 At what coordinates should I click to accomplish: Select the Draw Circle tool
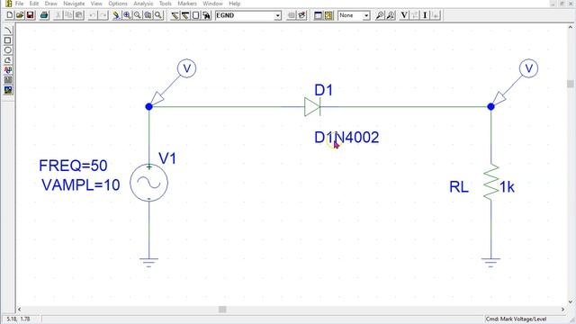(x=8, y=50)
